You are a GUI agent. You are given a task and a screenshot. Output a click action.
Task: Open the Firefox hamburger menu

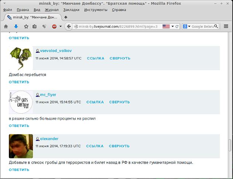coord(226,27)
